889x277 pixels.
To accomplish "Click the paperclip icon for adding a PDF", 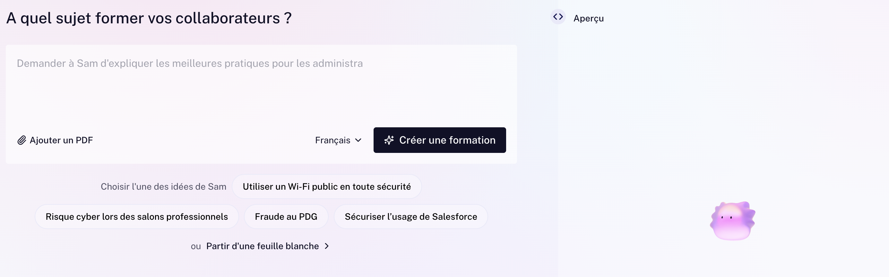I will click(22, 140).
